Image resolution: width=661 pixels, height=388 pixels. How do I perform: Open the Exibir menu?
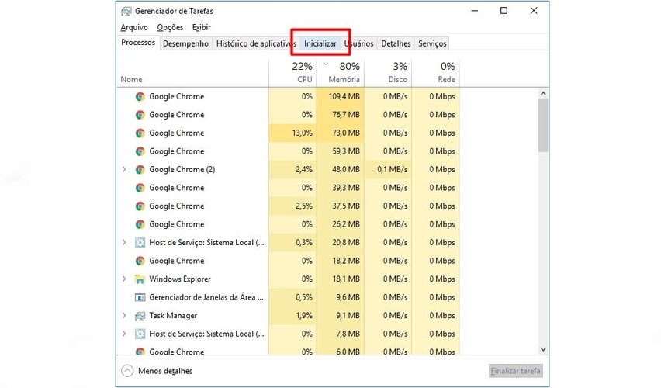(x=201, y=27)
